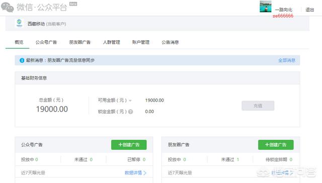This screenshot has width=322, height=183.
Task: Click the 微信·公众平台 title text
Action: tap(42, 7)
